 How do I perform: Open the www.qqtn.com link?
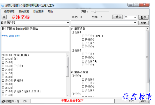(x=11, y=36)
